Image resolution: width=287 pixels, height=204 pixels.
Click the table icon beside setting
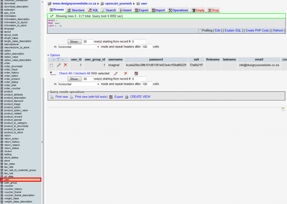click(x=2, y=155)
